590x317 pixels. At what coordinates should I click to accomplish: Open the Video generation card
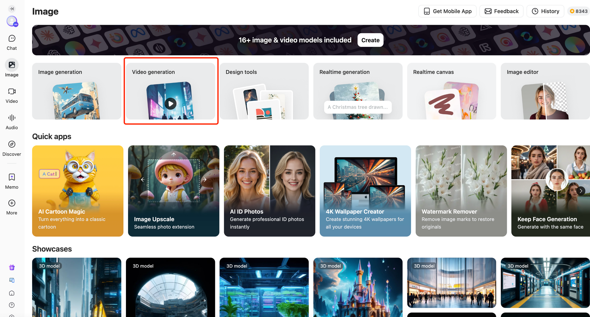tap(171, 91)
